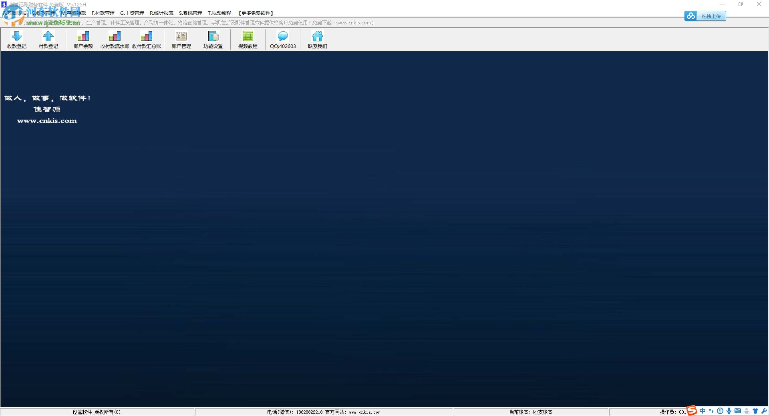The width and height of the screenshot is (769, 416).
Task: Toggle Sogou punctuation mode icon
Action: 711,411
